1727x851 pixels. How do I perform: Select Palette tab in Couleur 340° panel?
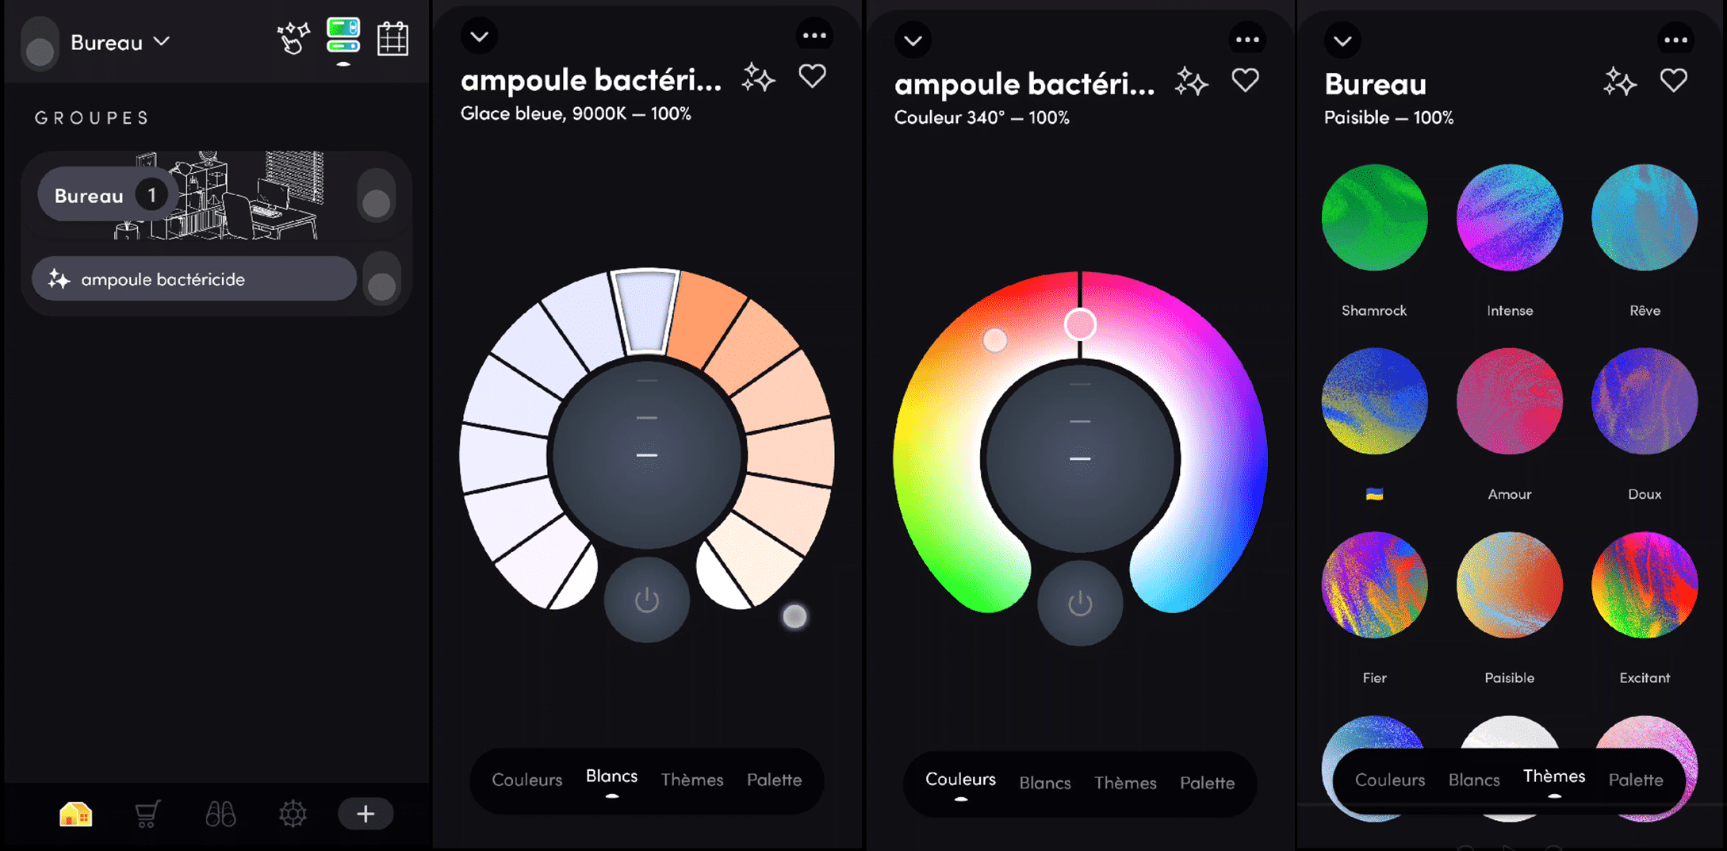1207,783
